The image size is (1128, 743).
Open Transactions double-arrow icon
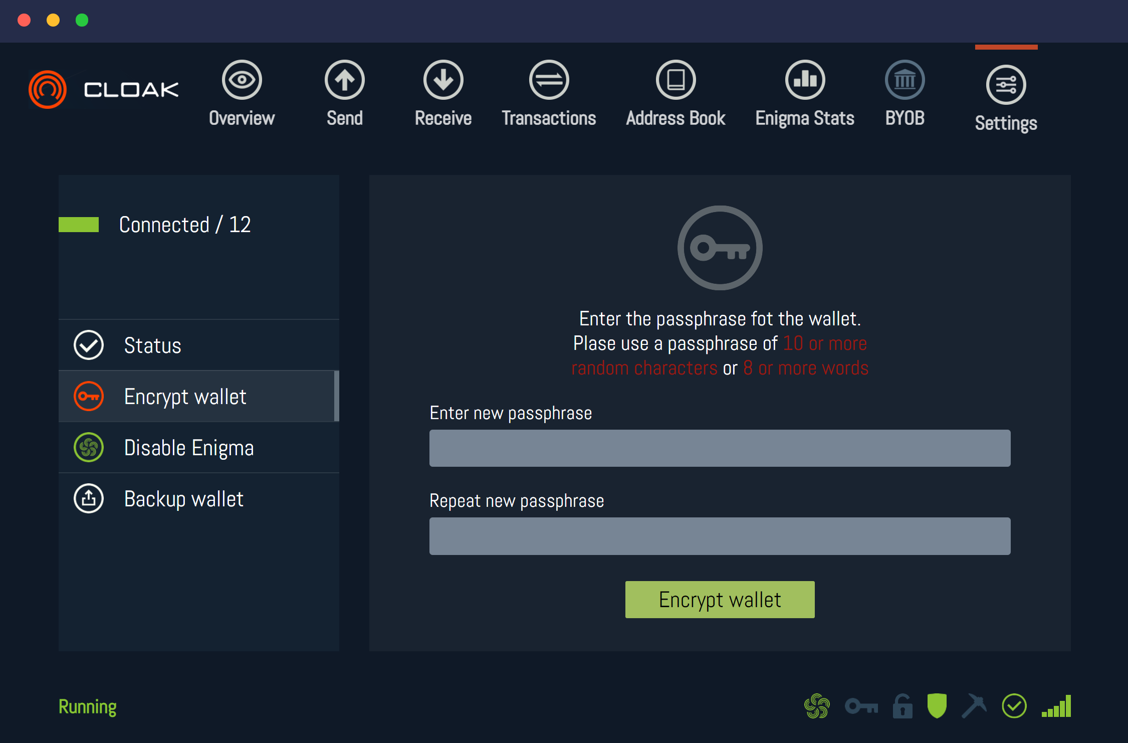[549, 80]
